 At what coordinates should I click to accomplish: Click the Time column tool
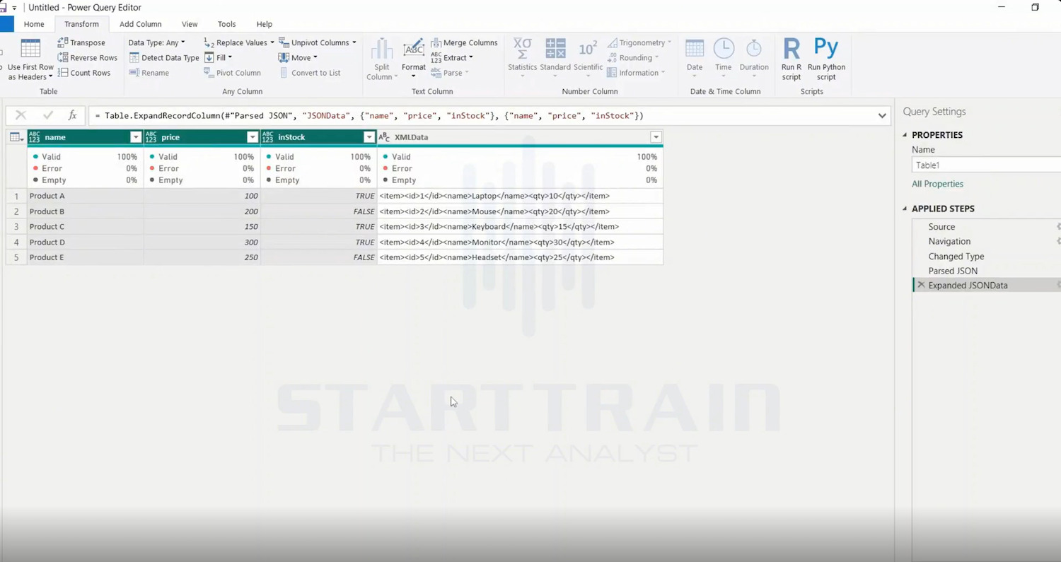723,57
